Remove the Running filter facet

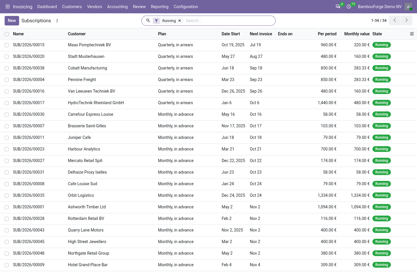coord(180,21)
